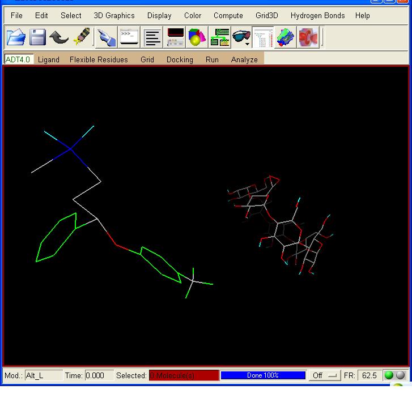Click the save floppy disk icon
Viewport: 412px width, 398px height.
[37, 38]
